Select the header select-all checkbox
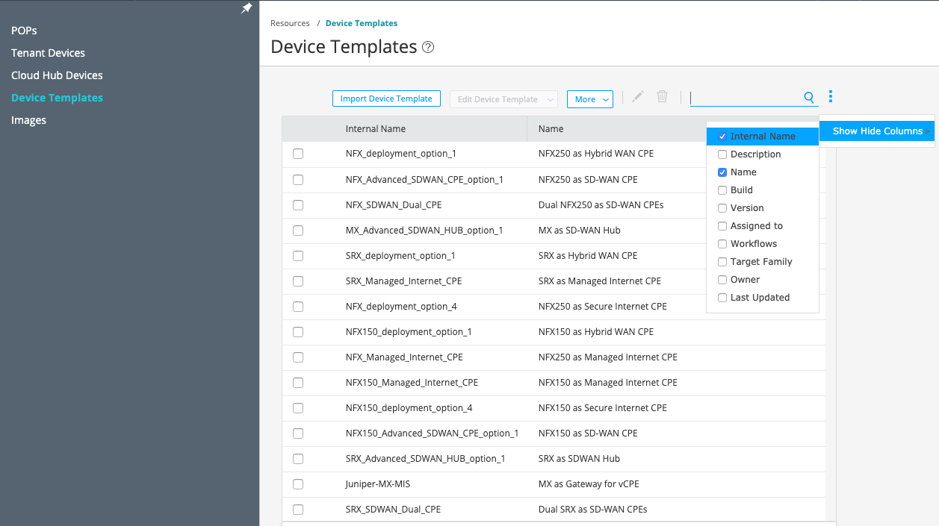Viewport: 939px width, 526px height. click(x=298, y=128)
